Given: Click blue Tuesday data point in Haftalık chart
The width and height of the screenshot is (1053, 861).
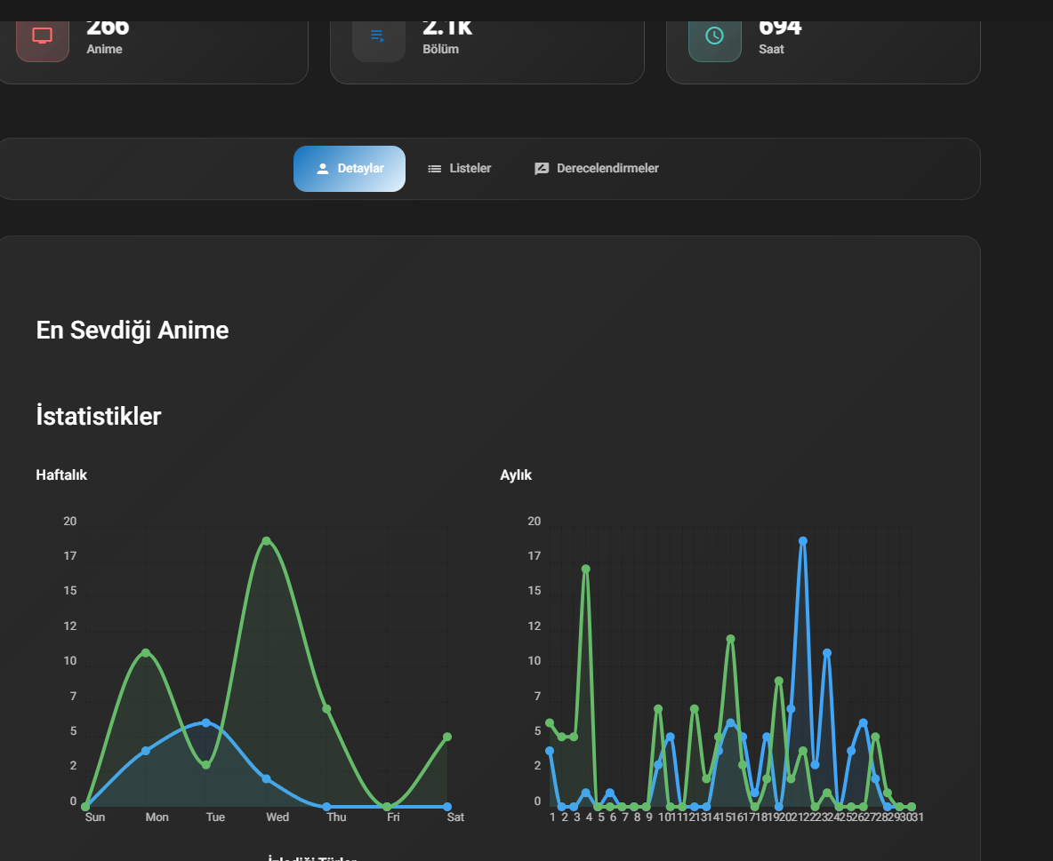Looking at the screenshot, I should (206, 723).
